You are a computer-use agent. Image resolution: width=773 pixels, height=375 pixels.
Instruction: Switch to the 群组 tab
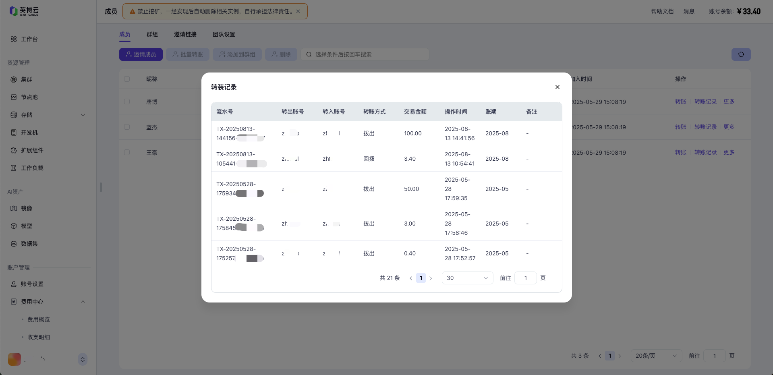pyautogui.click(x=152, y=34)
